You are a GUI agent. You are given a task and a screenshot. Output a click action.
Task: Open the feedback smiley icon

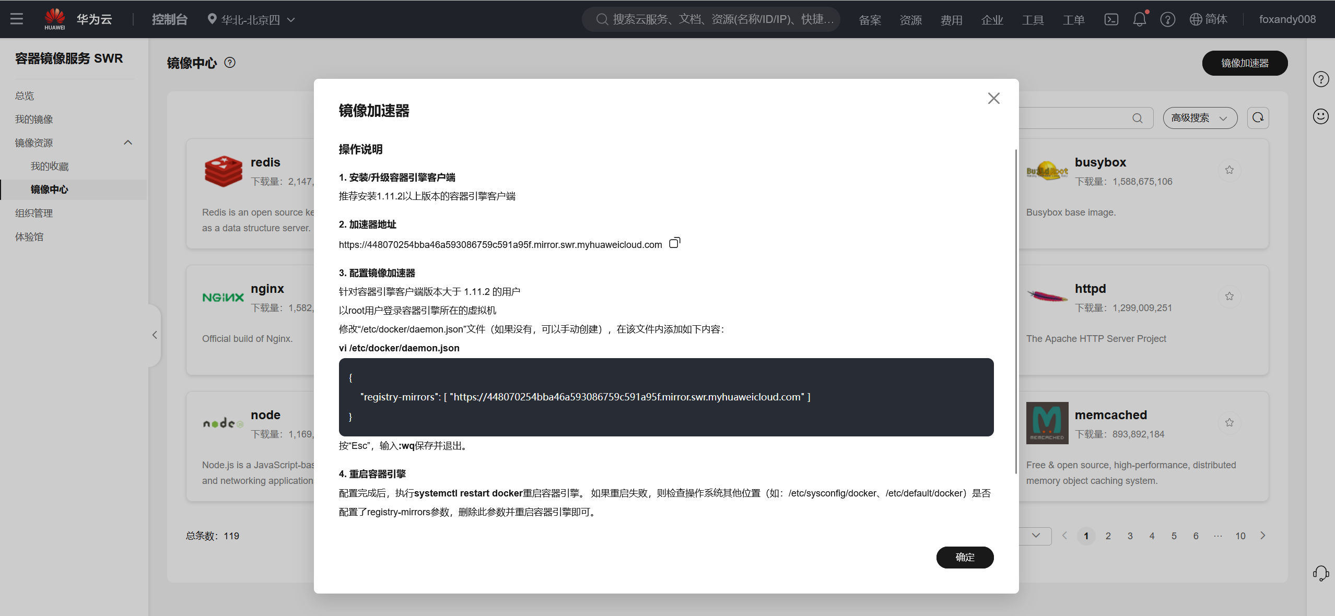tap(1321, 116)
